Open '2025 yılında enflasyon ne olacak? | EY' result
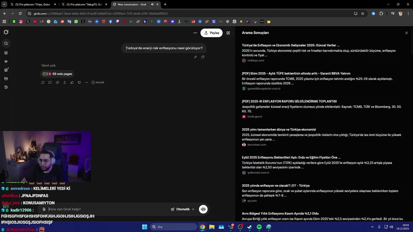The image size is (413, 232). 276,186
